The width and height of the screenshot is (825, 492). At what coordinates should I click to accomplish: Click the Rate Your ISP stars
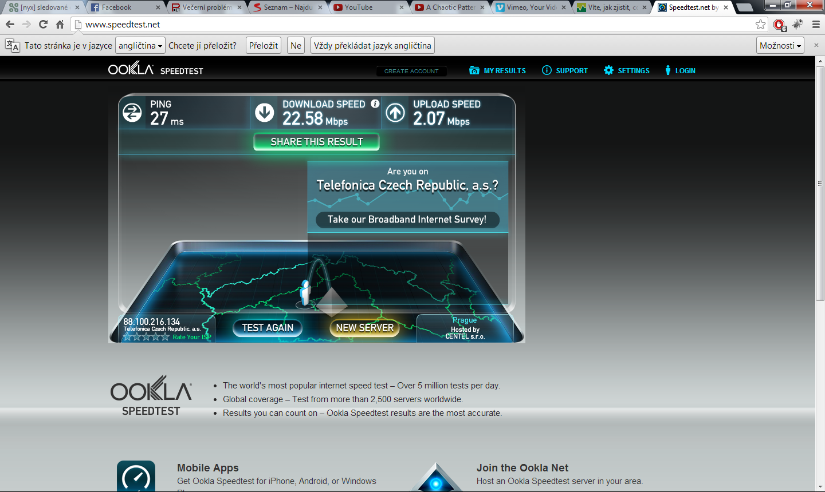click(x=147, y=337)
